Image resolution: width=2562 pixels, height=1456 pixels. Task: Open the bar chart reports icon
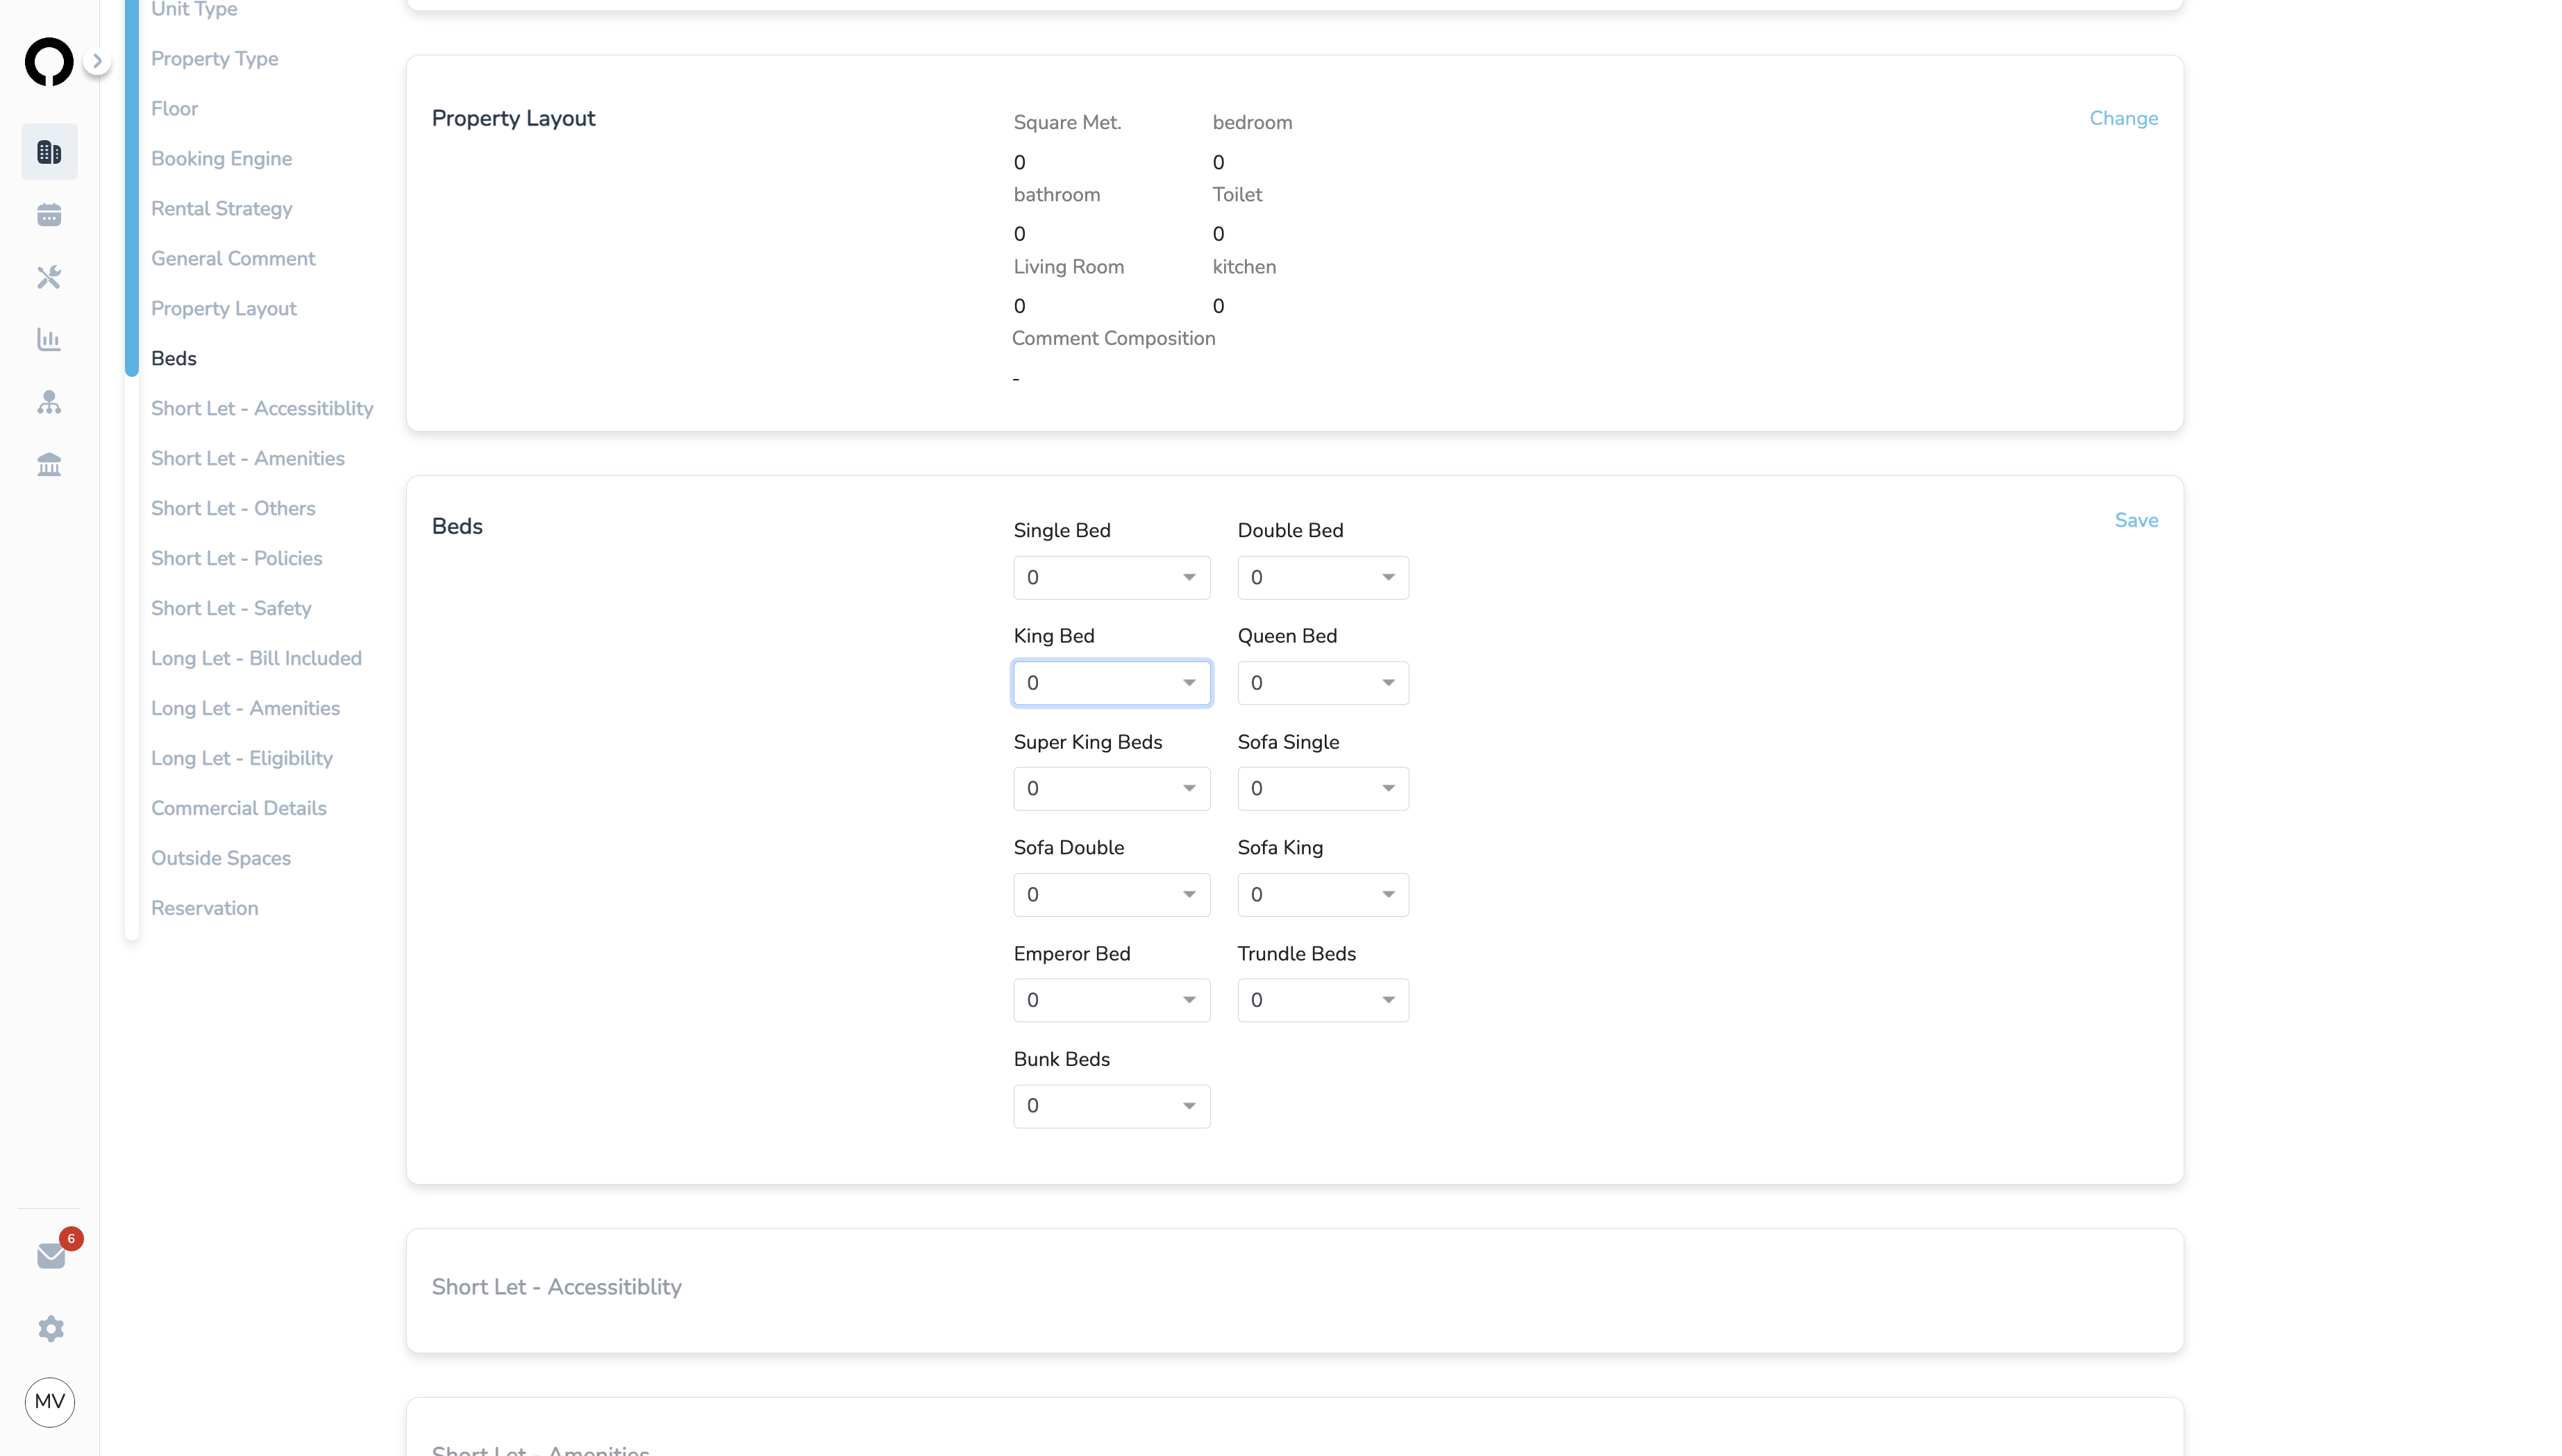49,339
